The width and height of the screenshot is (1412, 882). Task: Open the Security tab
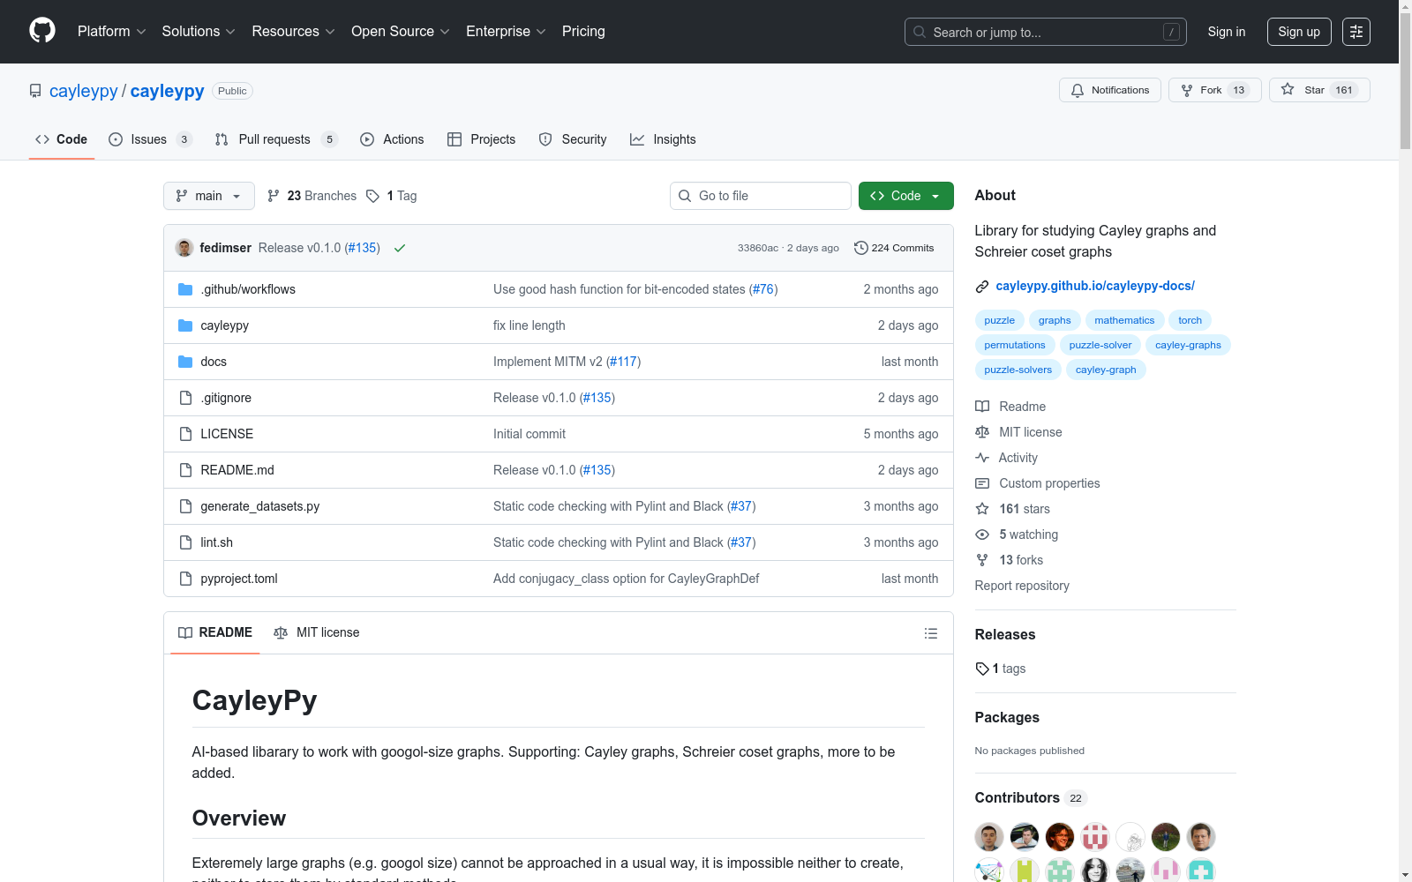coord(573,139)
